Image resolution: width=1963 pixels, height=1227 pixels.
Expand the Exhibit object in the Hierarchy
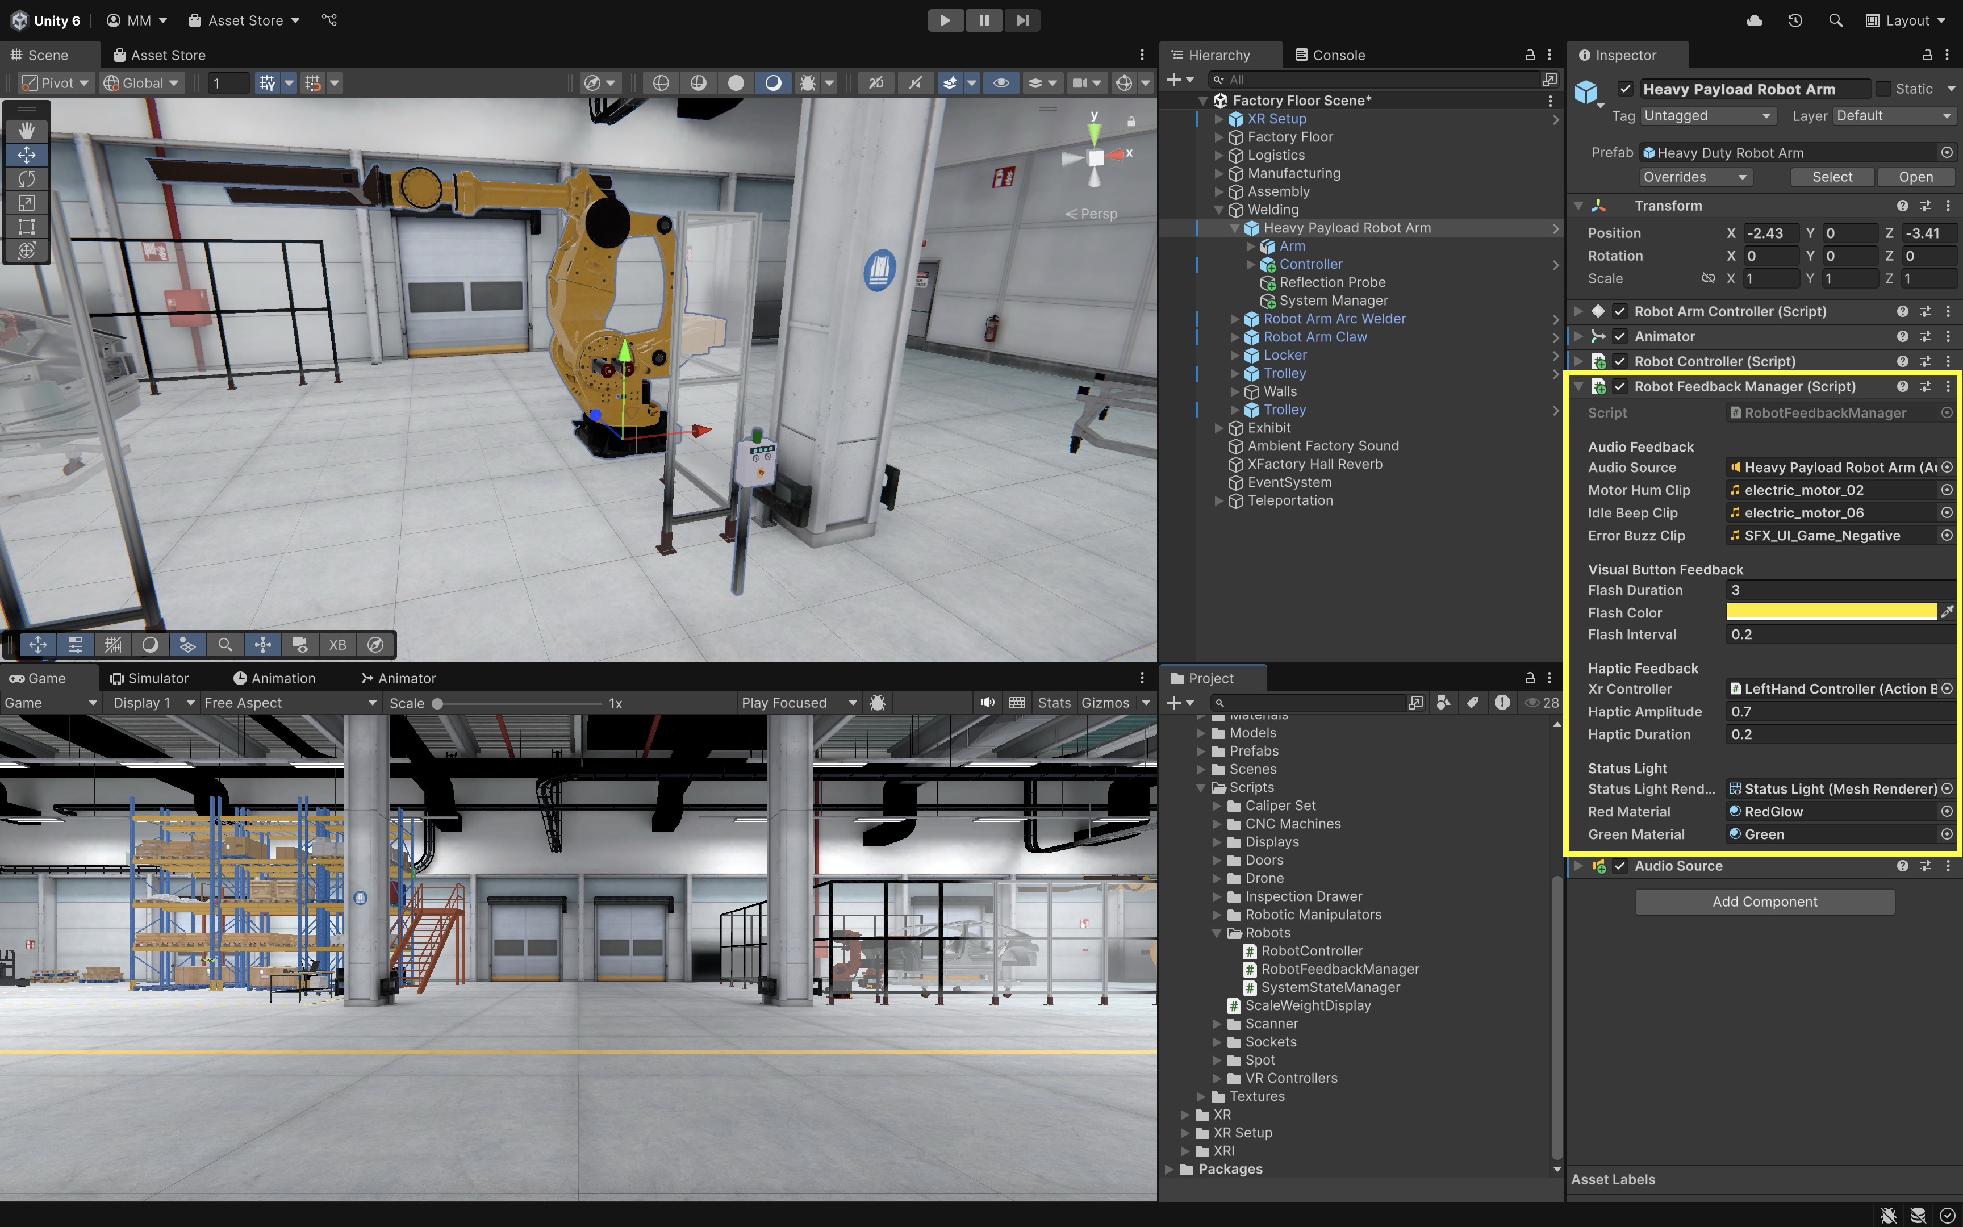tap(1219, 428)
